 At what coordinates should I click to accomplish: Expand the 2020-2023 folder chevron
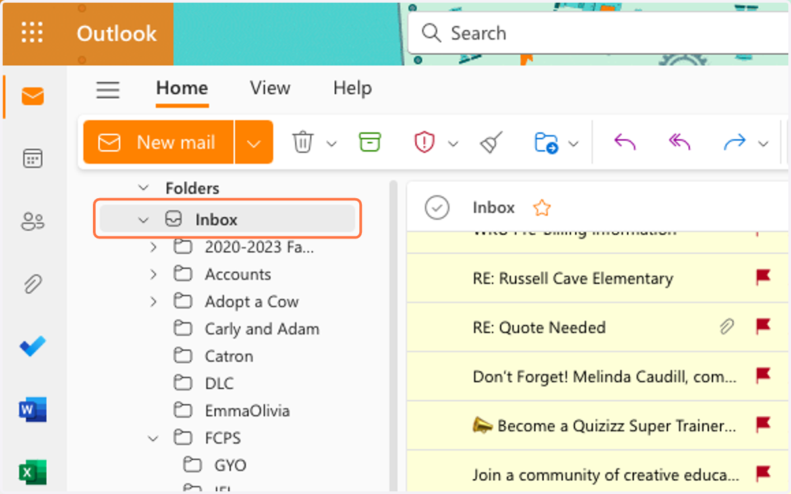154,248
